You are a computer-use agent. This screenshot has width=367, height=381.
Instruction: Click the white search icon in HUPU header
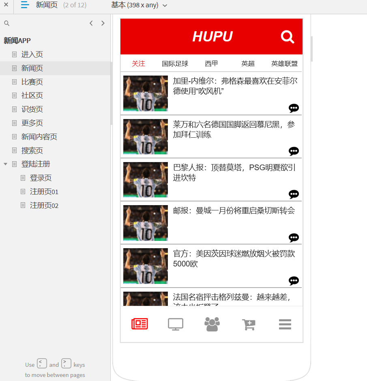[x=288, y=37]
